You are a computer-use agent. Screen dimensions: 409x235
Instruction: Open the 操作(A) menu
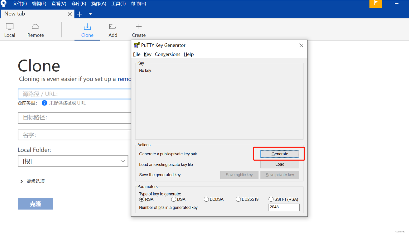coord(99,4)
